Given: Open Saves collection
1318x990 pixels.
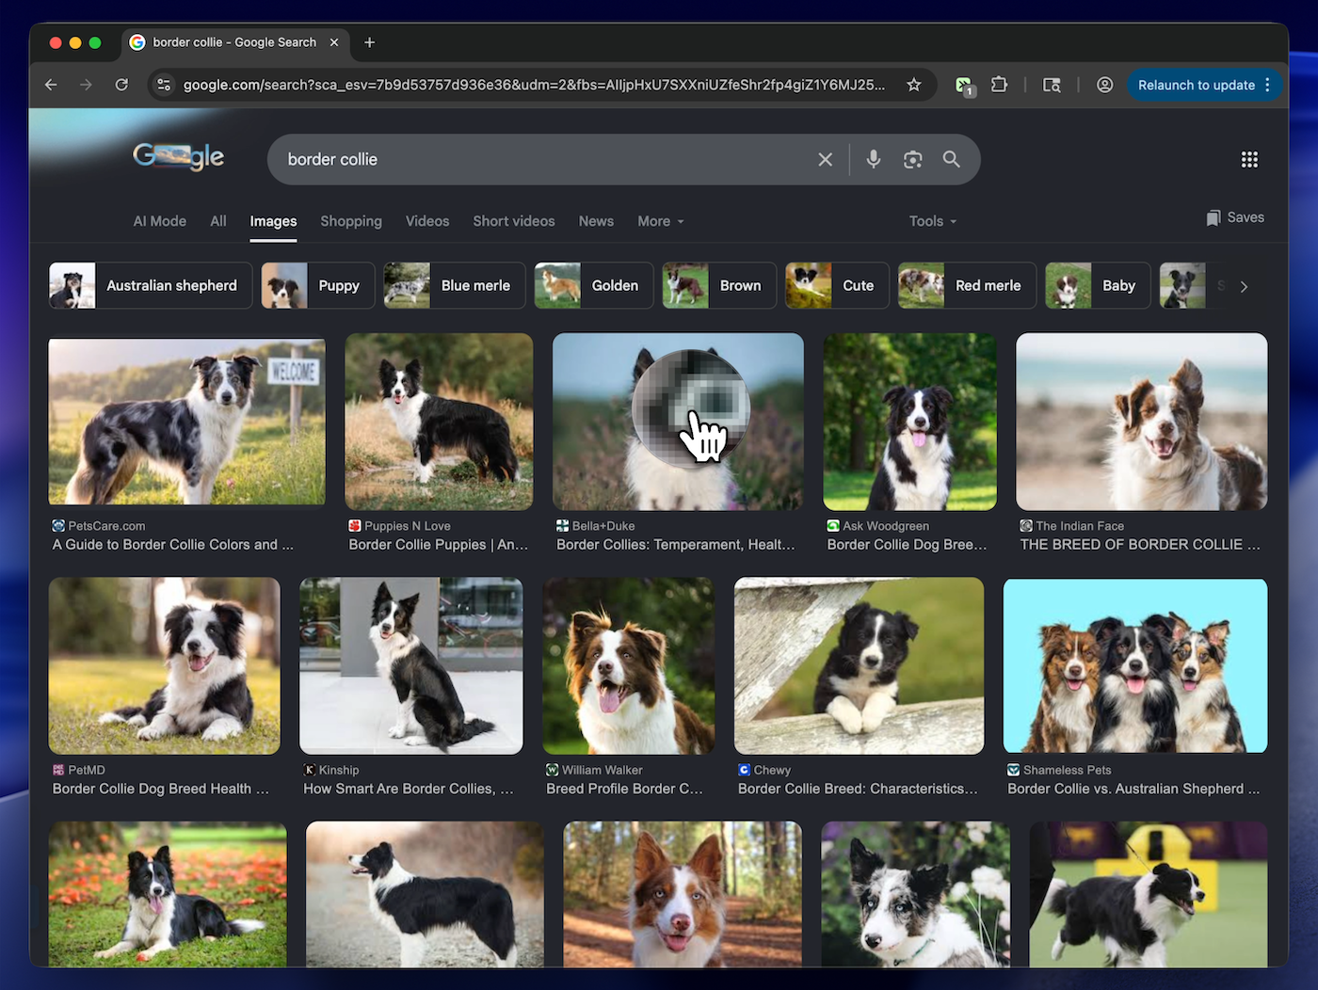Looking at the screenshot, I should tap(1235, 217).
